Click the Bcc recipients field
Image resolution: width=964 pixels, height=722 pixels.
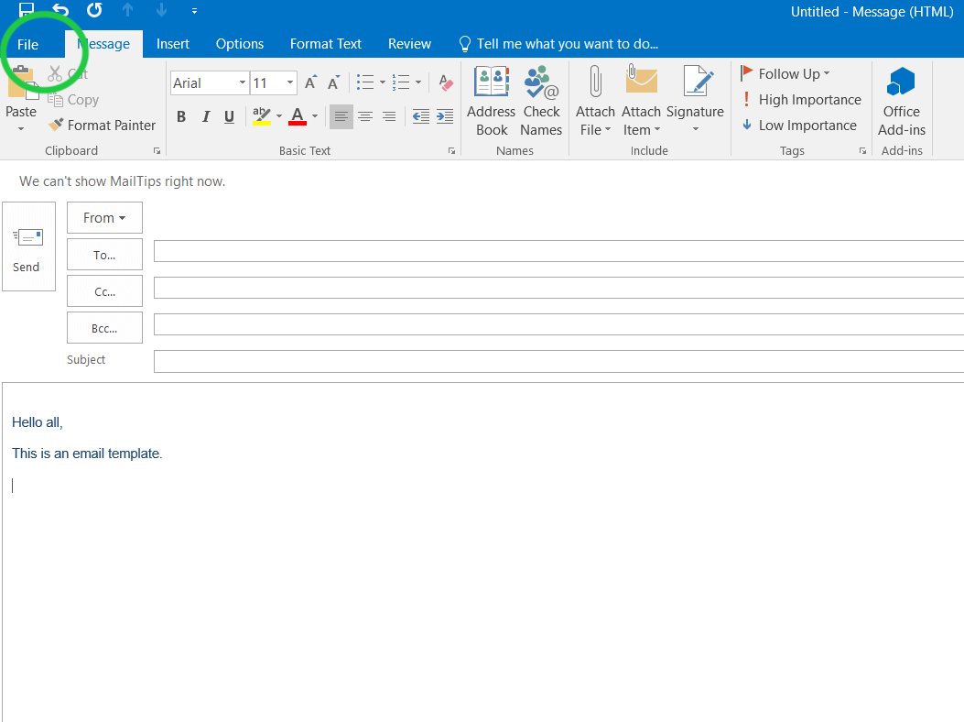[558, 324]
